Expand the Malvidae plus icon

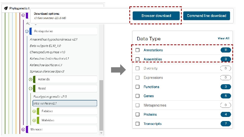34,120
